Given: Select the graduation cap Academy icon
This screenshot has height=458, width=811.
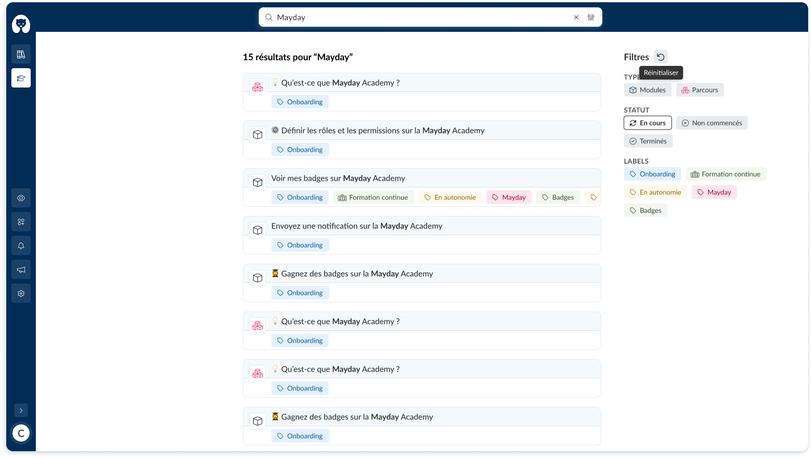Looking at the screenshot, I should 21,78.
